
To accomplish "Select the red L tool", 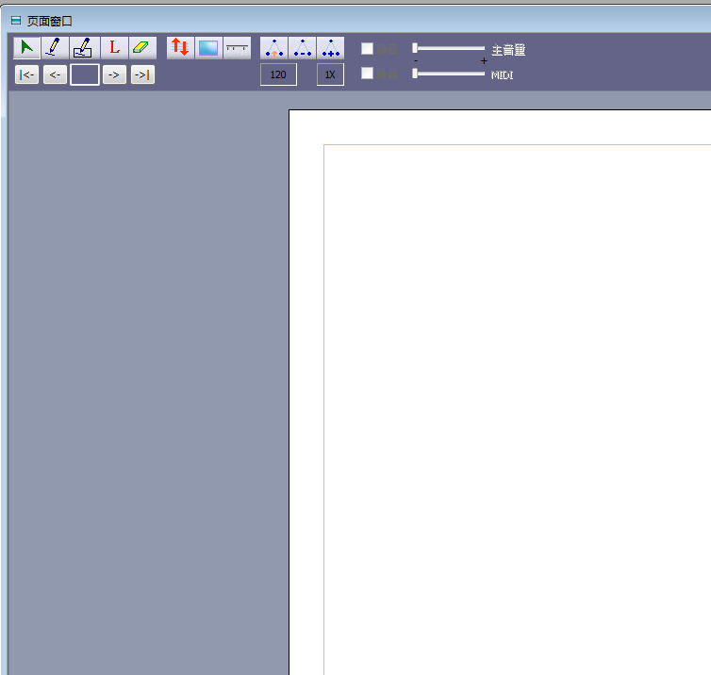I will (x=114, y=47).
